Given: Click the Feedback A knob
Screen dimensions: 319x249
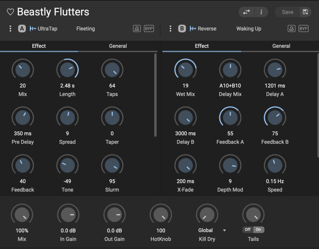Looking at the screenshot, I should [230, 117].
